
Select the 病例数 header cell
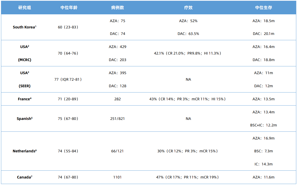click(117, 8)
